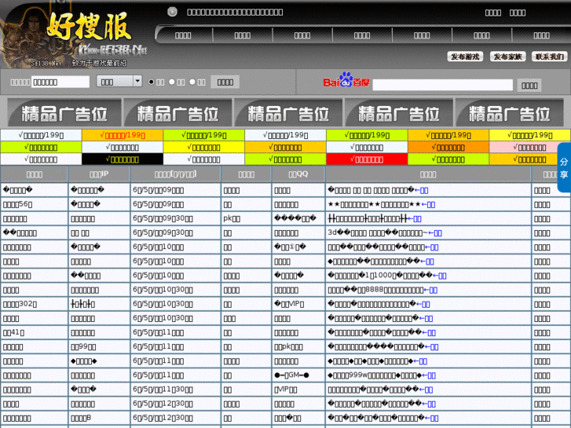Click the Baidu logo
Image resolution: width=571 pixels, height=428 pixels.
[x=346, y=81]
